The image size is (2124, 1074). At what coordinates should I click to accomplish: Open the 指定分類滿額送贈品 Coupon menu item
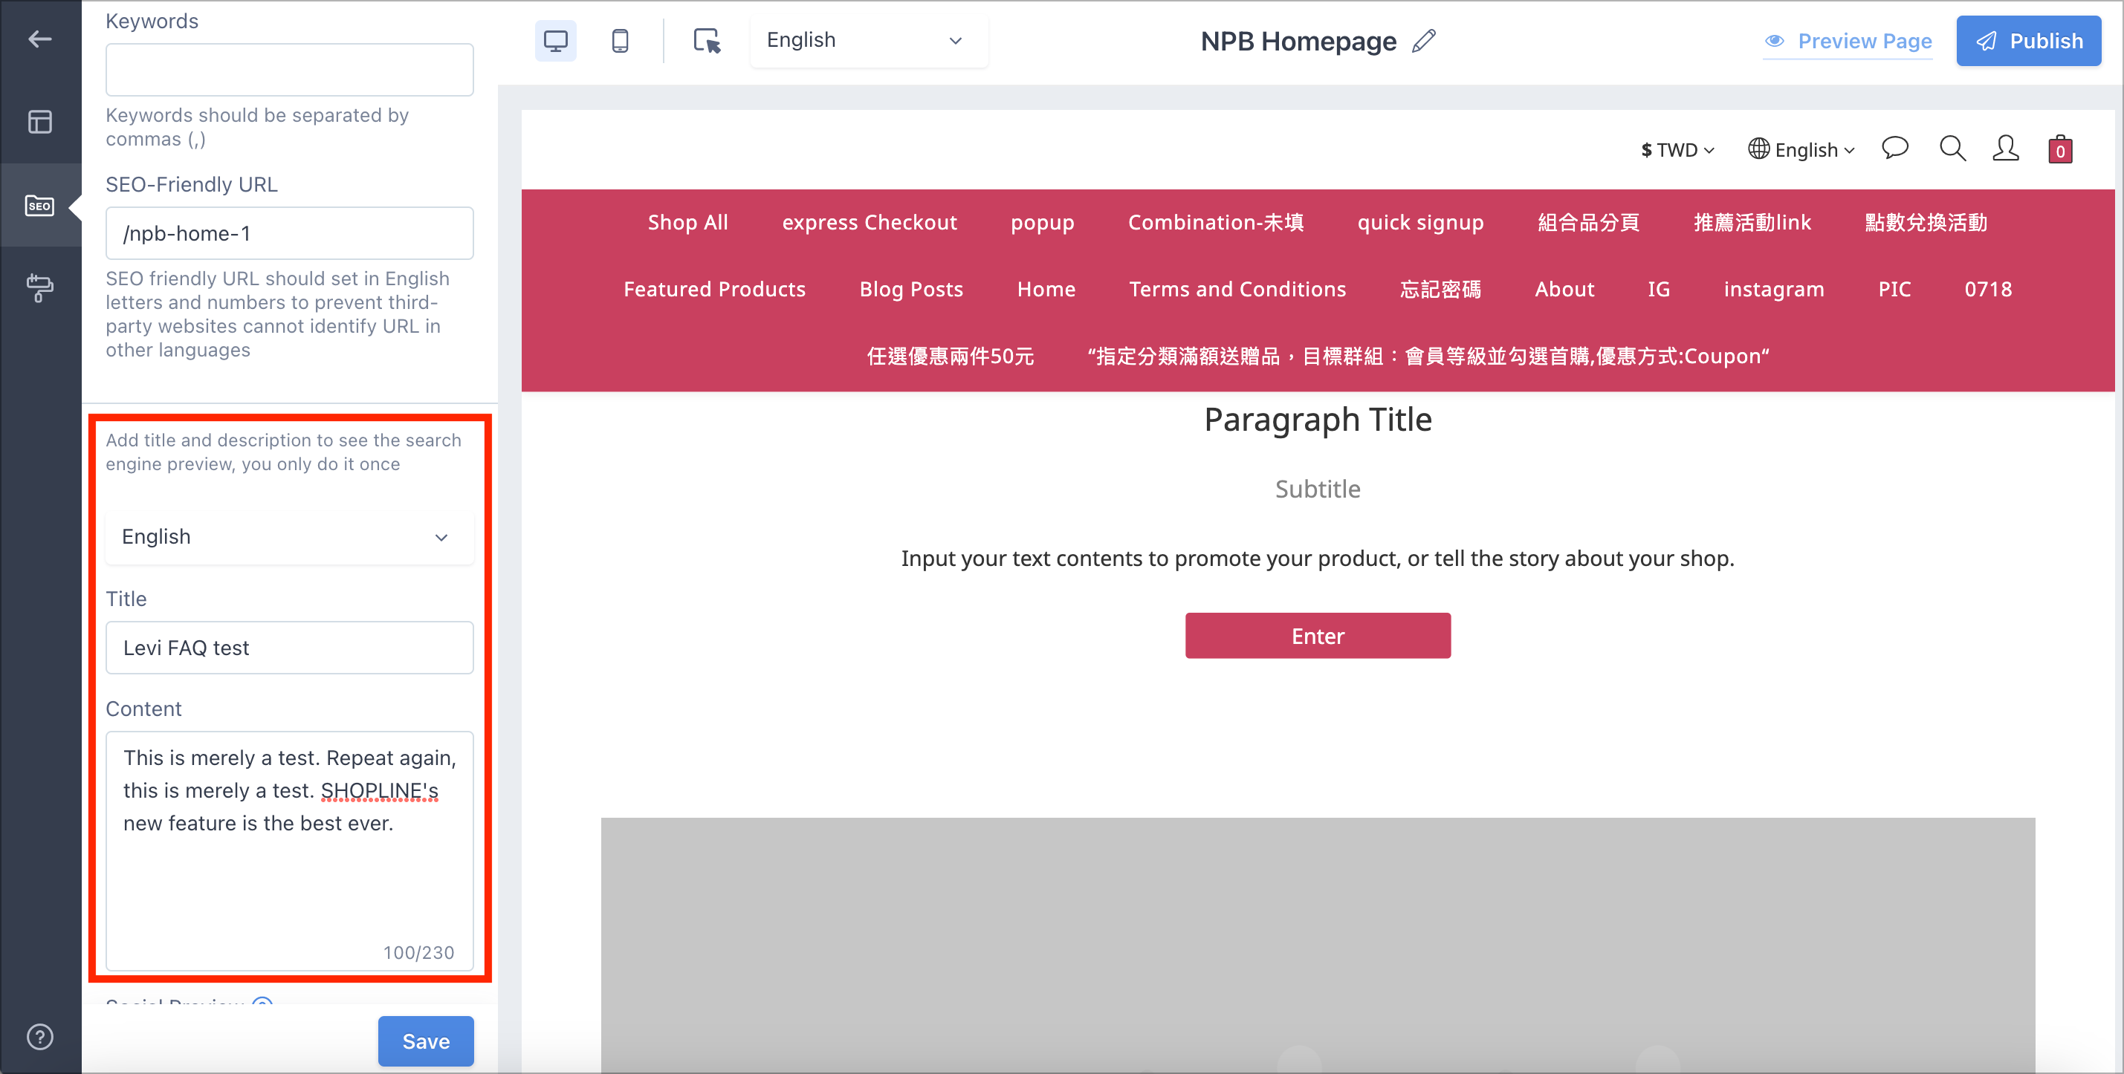1428,356
